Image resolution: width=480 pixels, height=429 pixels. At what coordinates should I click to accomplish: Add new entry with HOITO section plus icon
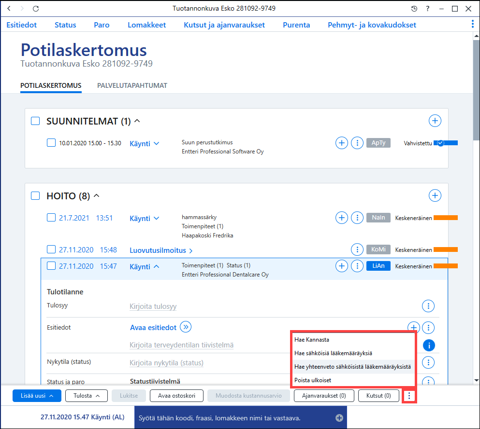[435, 195]
